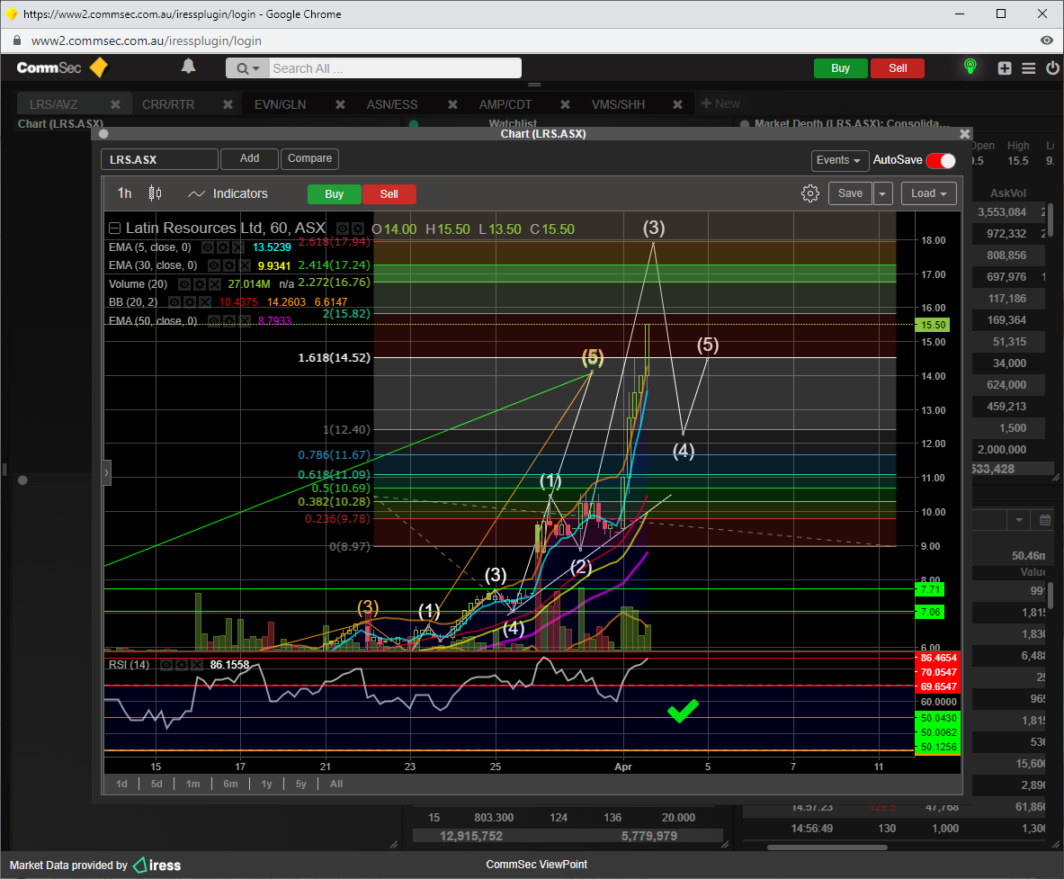Collapse the Latin Resources legend
1064x879 pixels.
click(115, 229)
